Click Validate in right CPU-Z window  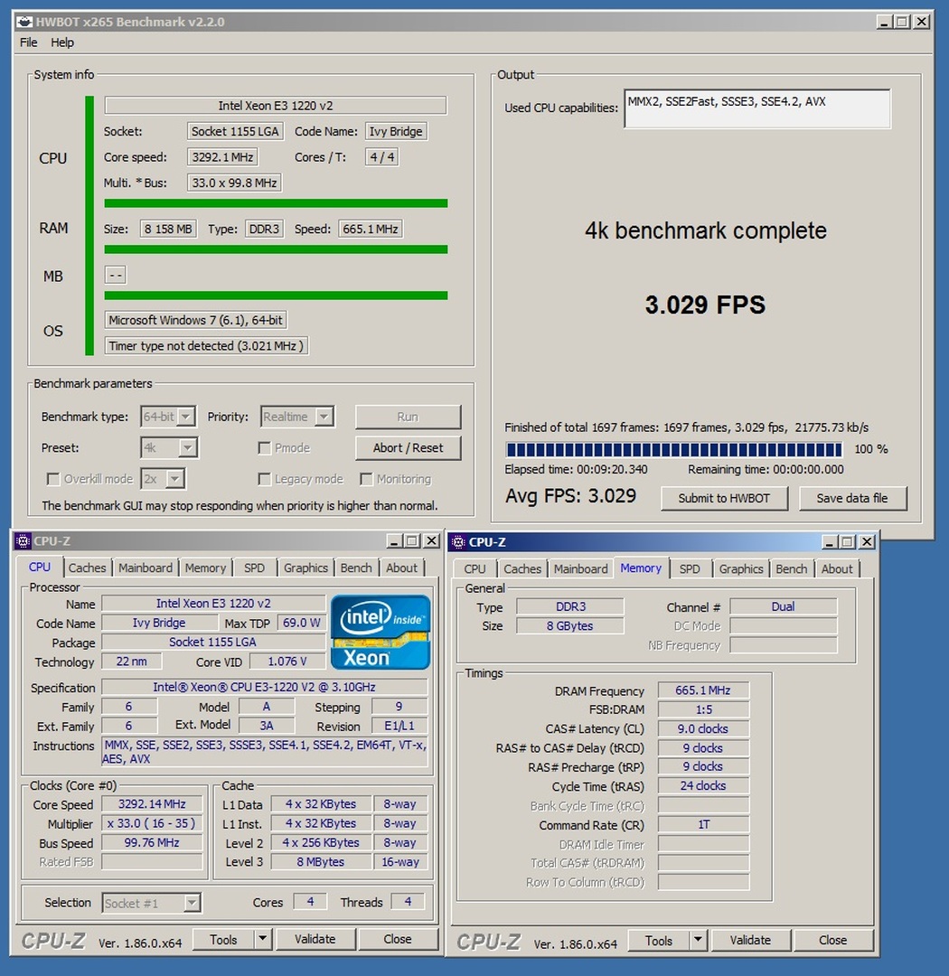coord(750,941)
